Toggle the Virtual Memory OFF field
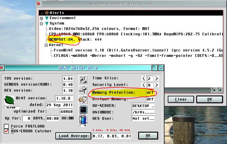The image size is (227, 144). click(150, 99)
